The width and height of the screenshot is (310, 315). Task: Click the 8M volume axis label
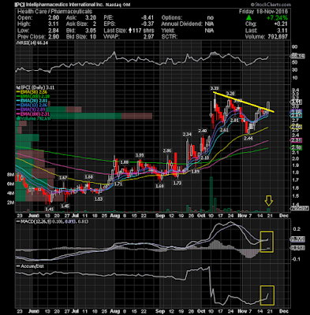click(x=11, y=174)
